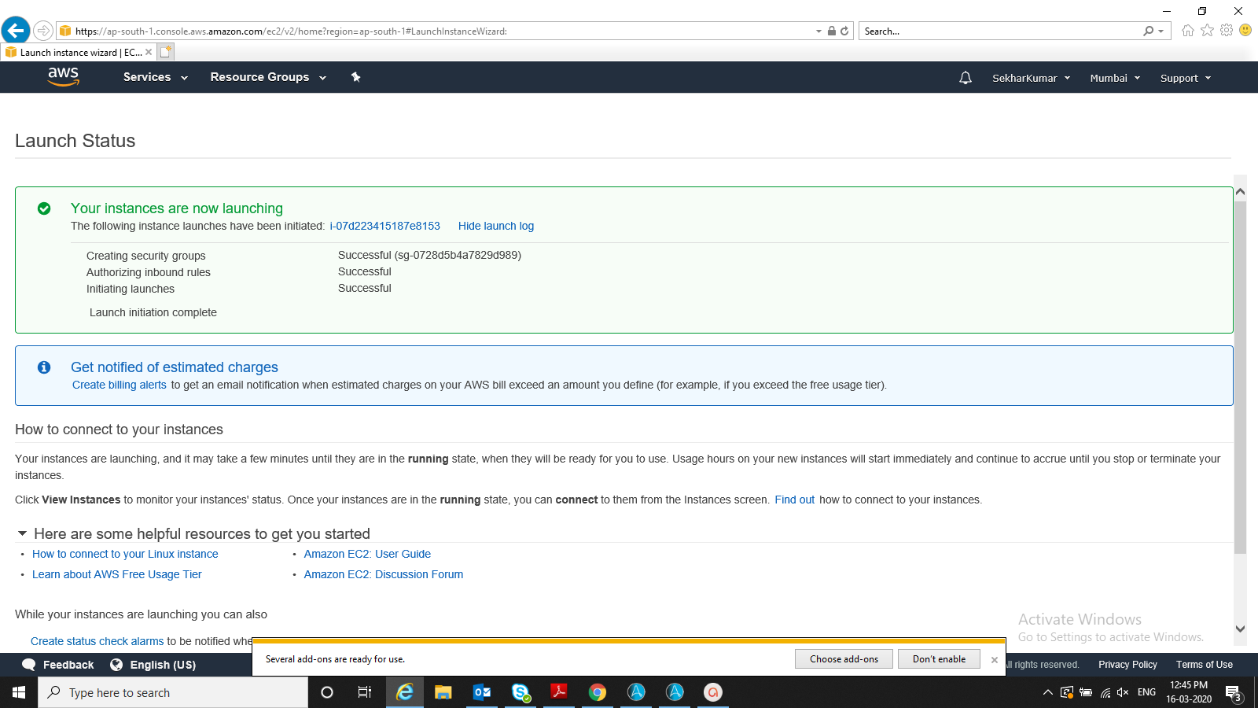Click Choose add-ons button
1258x708 pixels.
[844, 659]
